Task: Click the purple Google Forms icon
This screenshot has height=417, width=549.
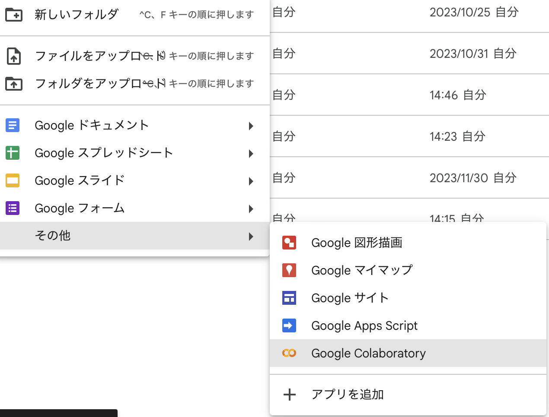Action: 13,208
